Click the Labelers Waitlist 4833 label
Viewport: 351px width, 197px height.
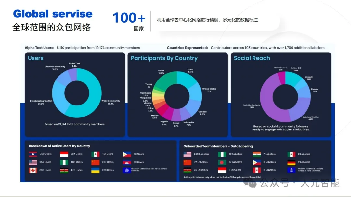click(x=311, y=118)
